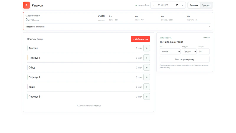Click the activity 0 ккал value
Image resolution: width=236 pixels, height=133 pixels.
206,38
